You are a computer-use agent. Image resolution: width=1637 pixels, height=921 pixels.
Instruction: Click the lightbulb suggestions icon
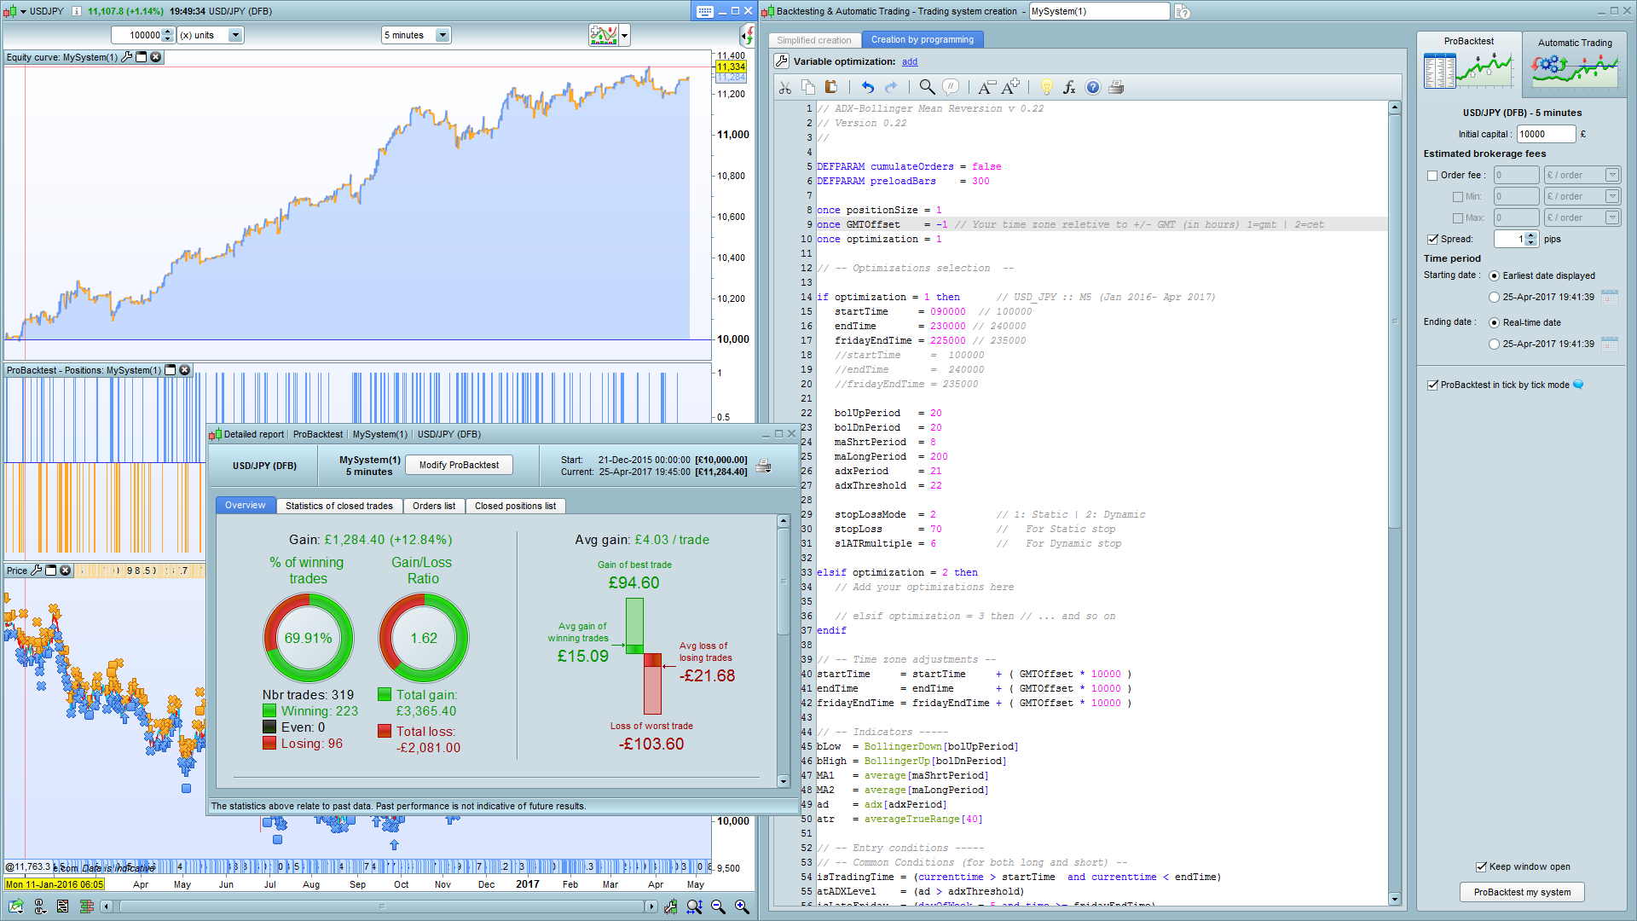(x=1047, y=87)
